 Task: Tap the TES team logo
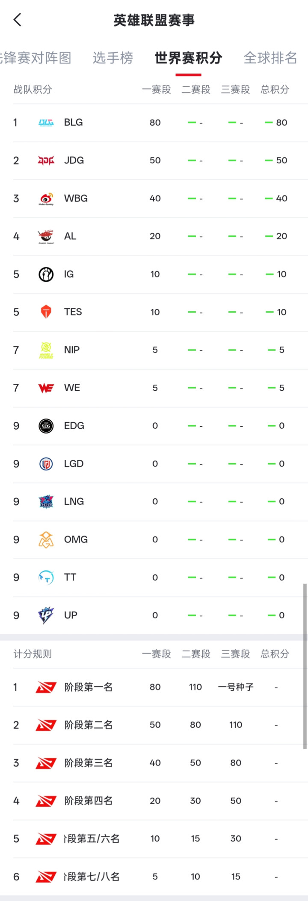click(x=46, y=312)
